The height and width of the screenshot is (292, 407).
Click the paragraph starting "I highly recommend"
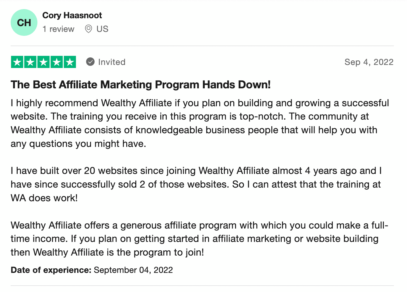[200, 123]
